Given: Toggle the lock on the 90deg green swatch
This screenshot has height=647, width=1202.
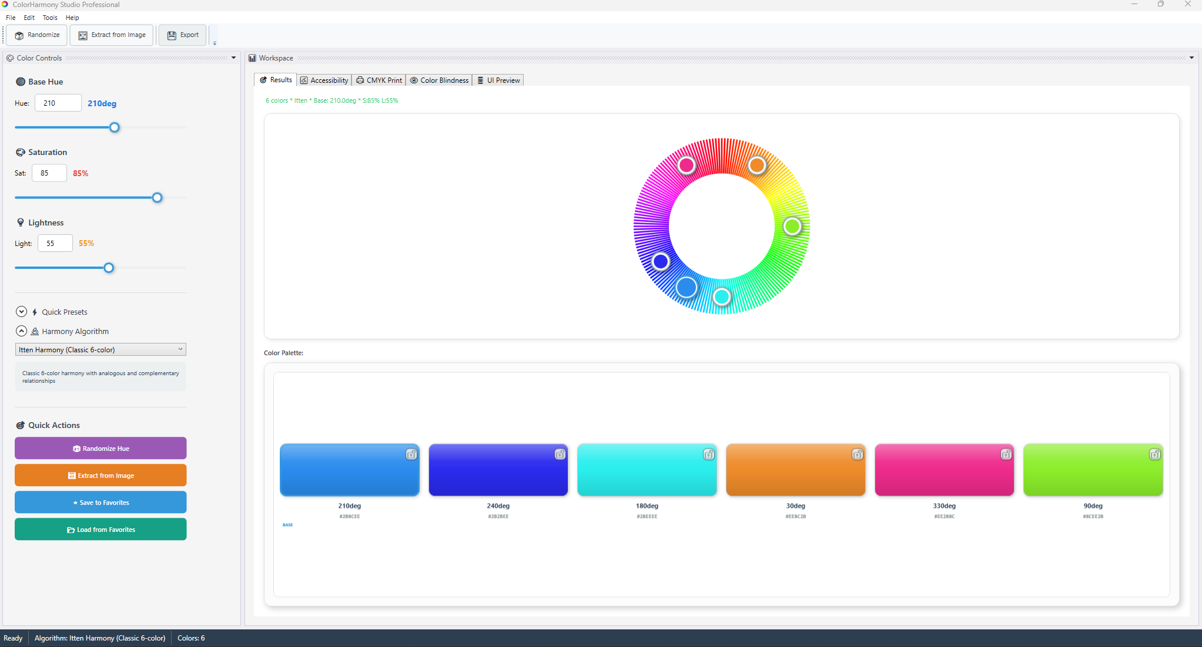Looking at the screenshot, I should coord(1154,454).
